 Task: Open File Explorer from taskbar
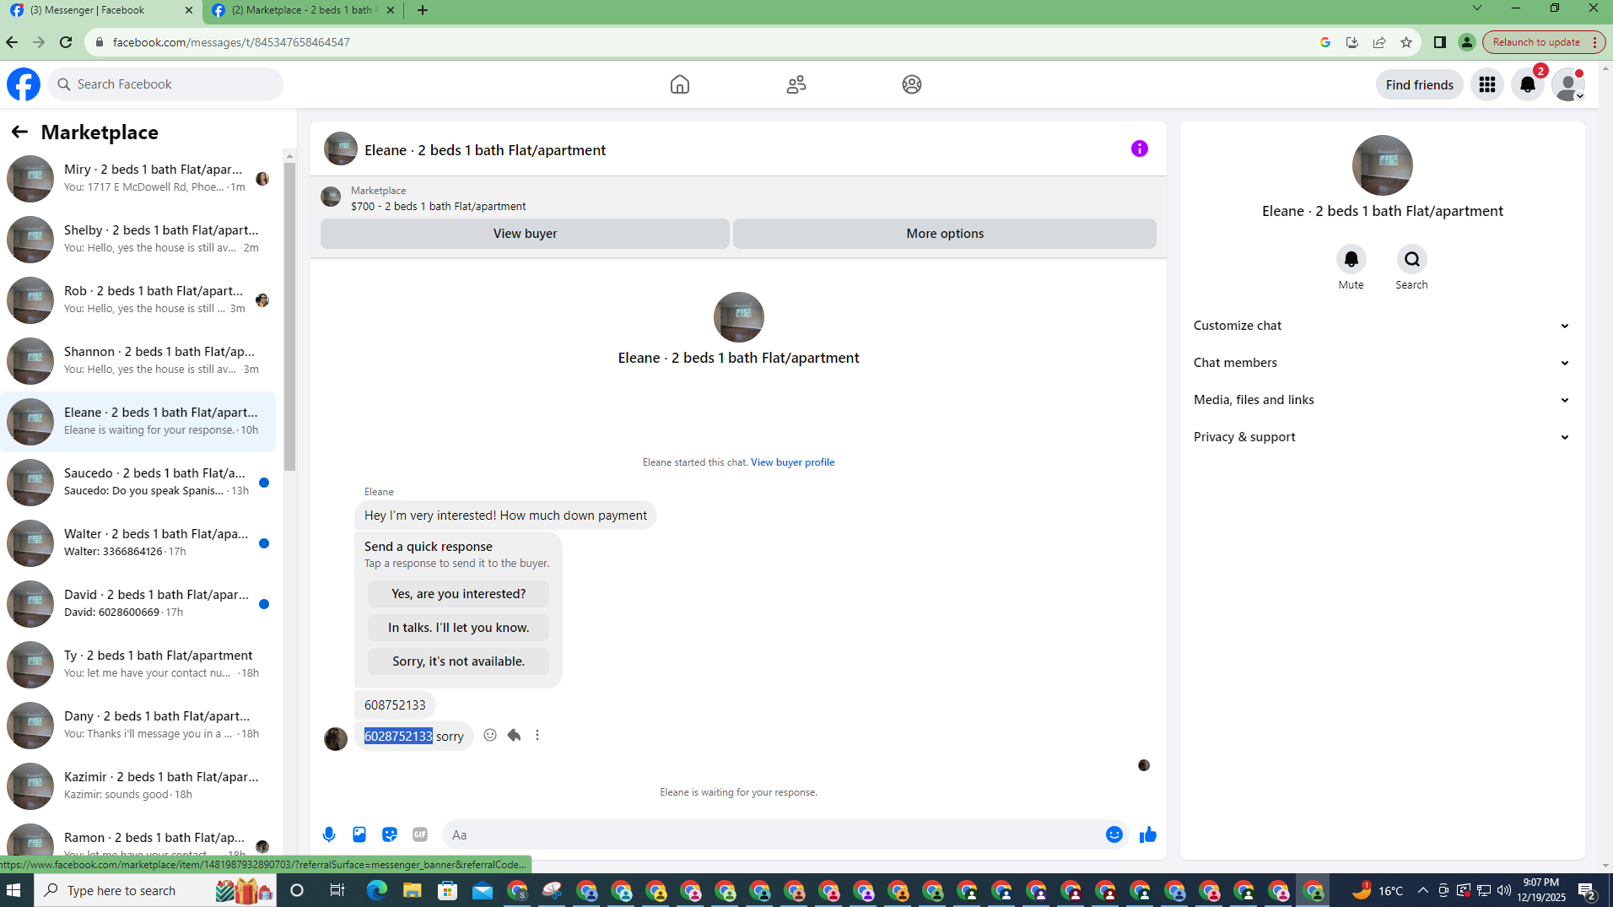[x=412, y=890]
